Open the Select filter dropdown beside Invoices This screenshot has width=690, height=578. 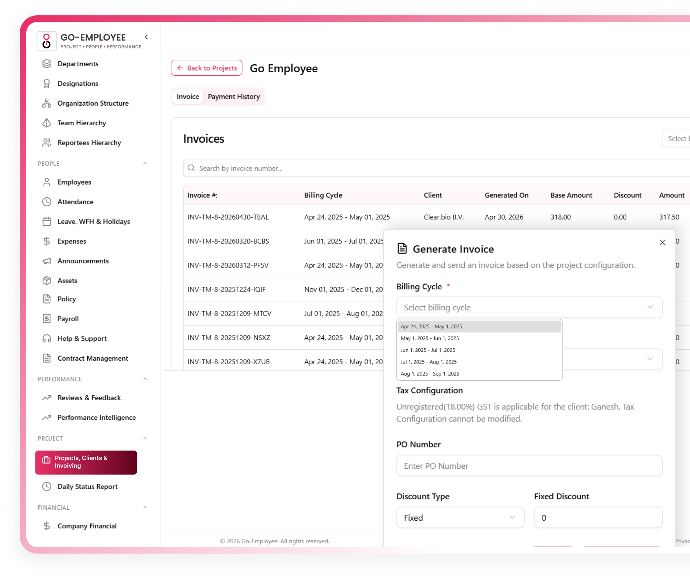coord(676,138)
